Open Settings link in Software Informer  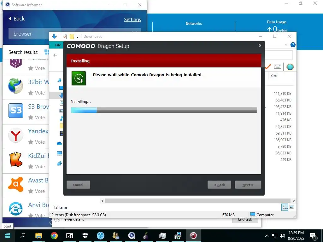132,20
